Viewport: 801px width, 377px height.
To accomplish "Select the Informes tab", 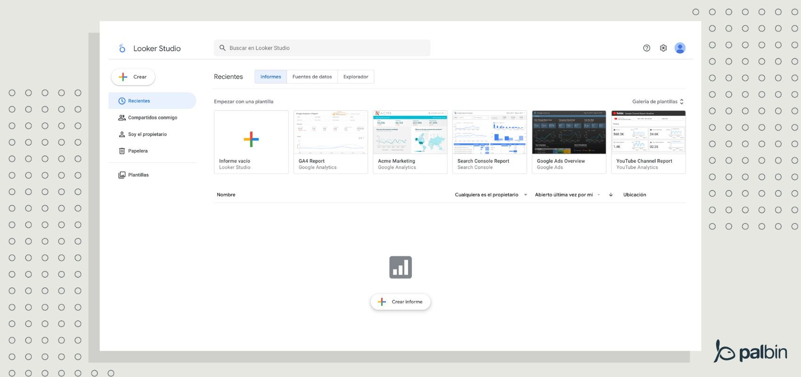I will (x=270, y=77).
